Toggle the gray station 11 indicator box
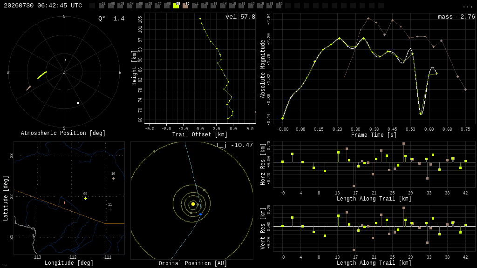 tap(195, 6)
